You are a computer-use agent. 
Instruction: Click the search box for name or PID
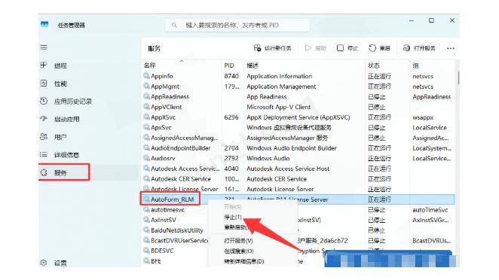237,25
